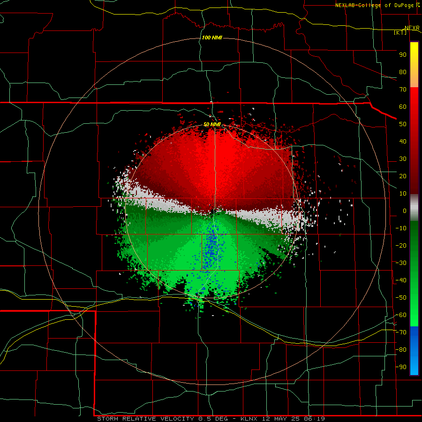Click the "-60" legend value

(x=401, y=315)
